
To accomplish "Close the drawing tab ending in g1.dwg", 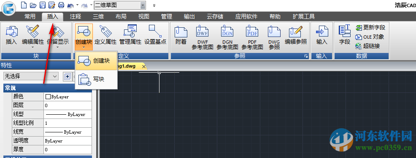I will tap(144, 66).
